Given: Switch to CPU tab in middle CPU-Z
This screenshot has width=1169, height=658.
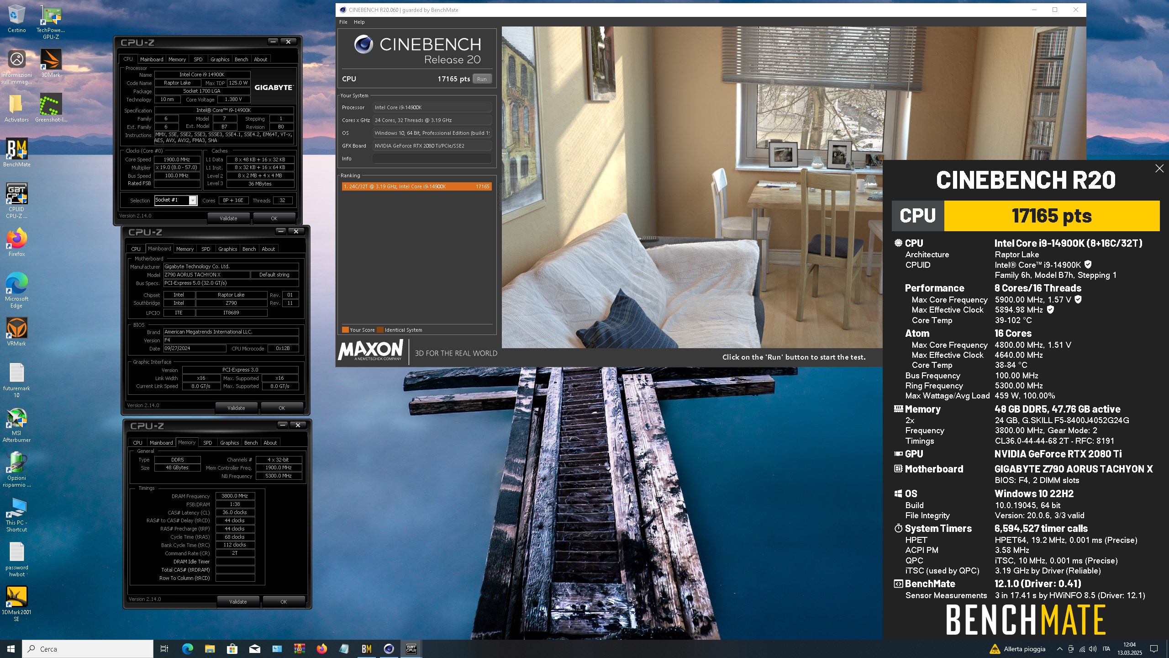Looking at the screenshot, I should point(136,249).
